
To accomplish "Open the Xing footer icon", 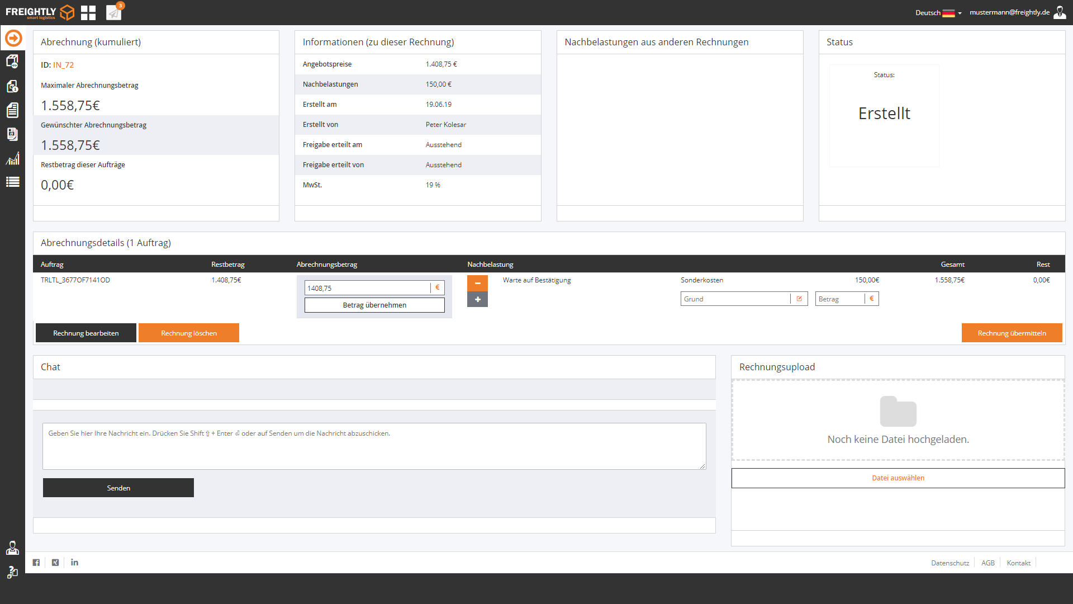I will (x=55, y=563).
